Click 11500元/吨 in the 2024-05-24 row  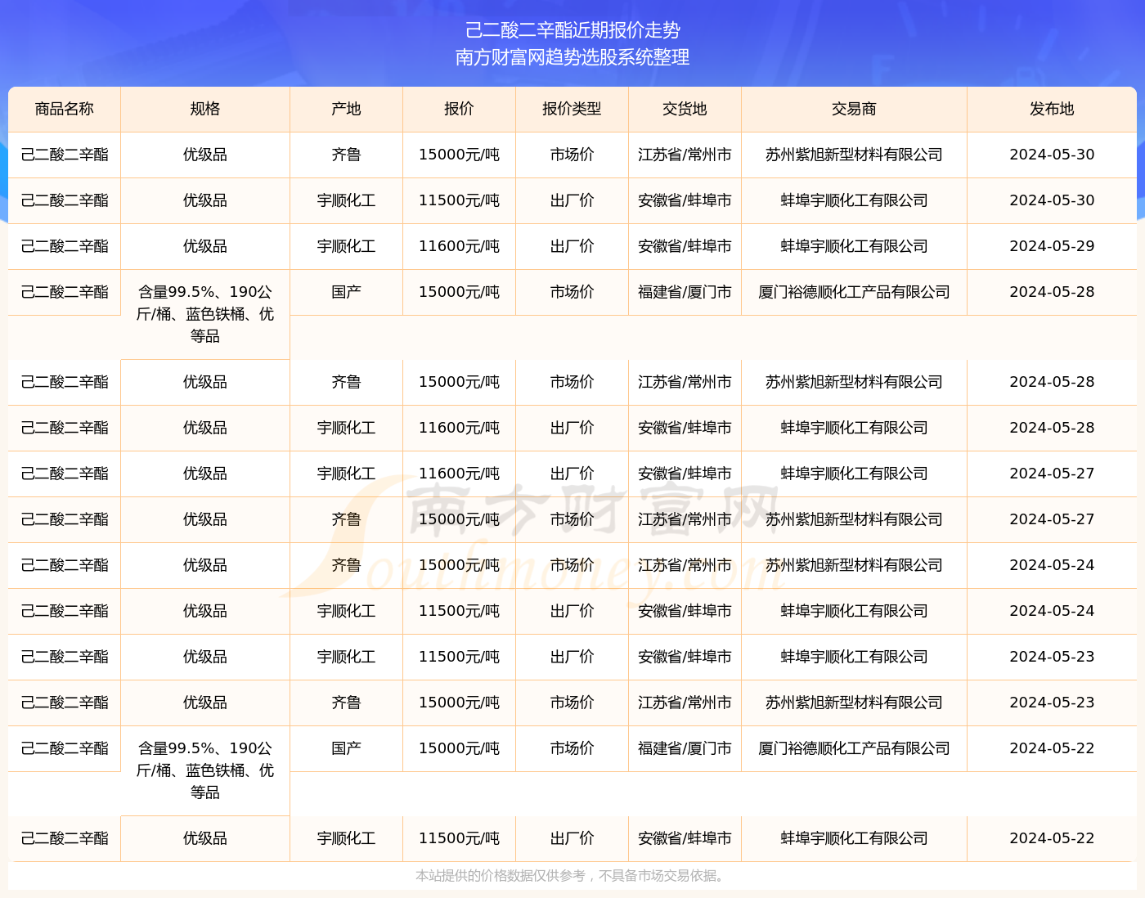tap(459, 611)
